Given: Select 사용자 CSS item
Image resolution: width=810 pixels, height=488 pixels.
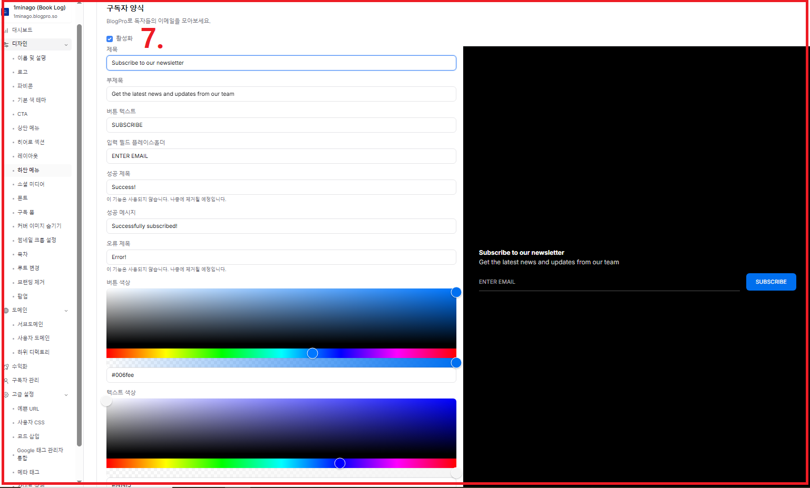Looking at the screenshot, I should pos(31,422).
